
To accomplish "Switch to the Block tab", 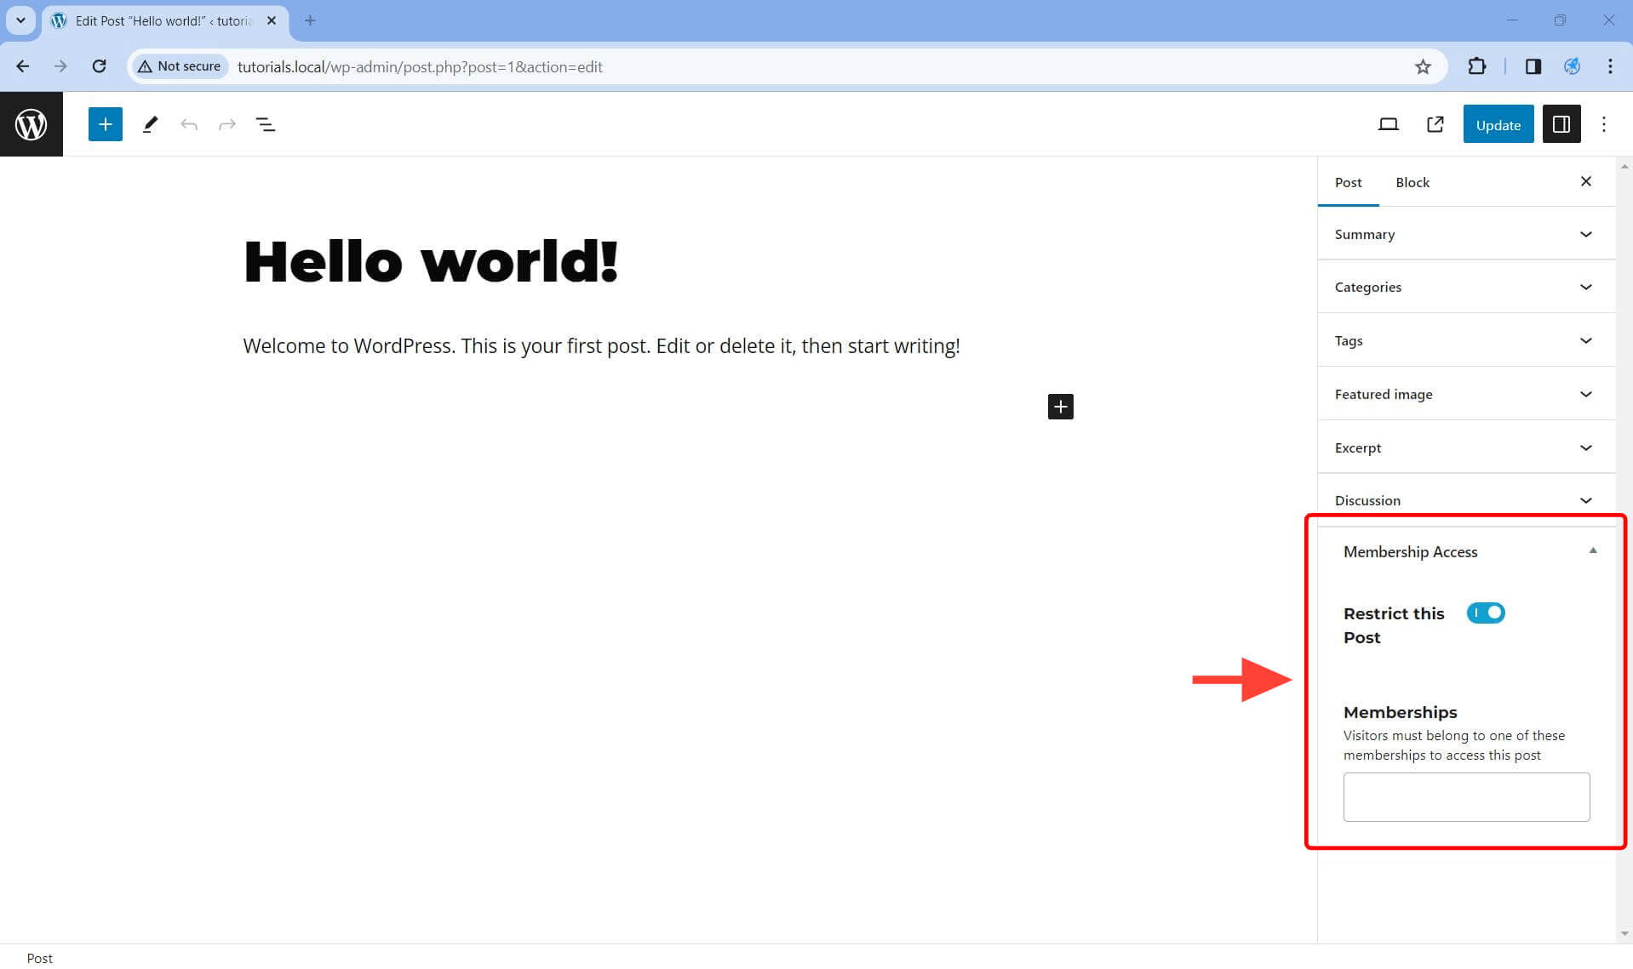I will (1412, 182).
